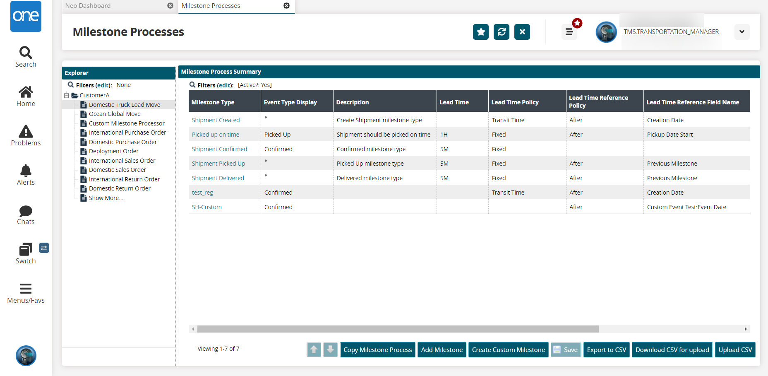Click the Add Milestone button
This screenshot has height=376, width=768.
[x=442, y=350]
